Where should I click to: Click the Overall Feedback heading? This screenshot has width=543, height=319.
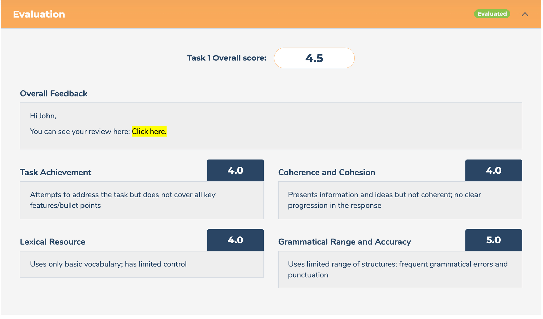click(x=54, y=94)
